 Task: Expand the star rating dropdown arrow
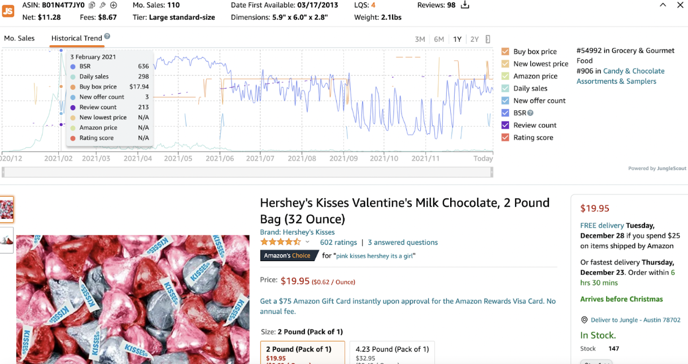click(308, 242)
